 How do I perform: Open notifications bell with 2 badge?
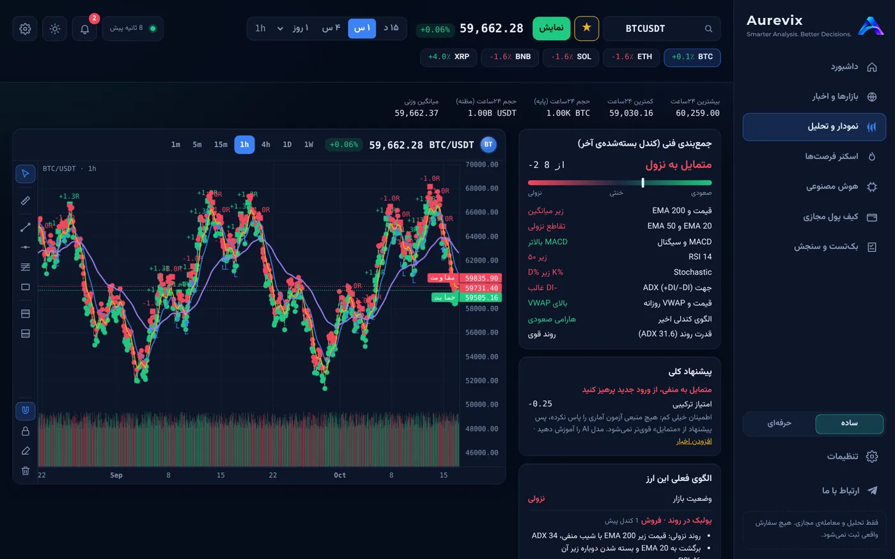85,29
